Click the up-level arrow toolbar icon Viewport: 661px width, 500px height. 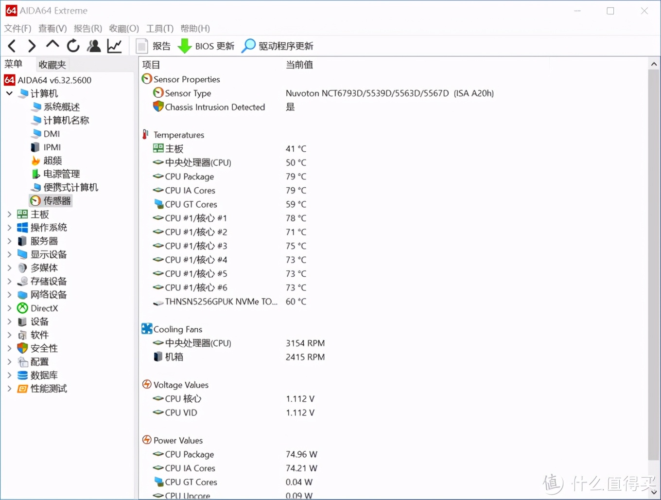52,45
